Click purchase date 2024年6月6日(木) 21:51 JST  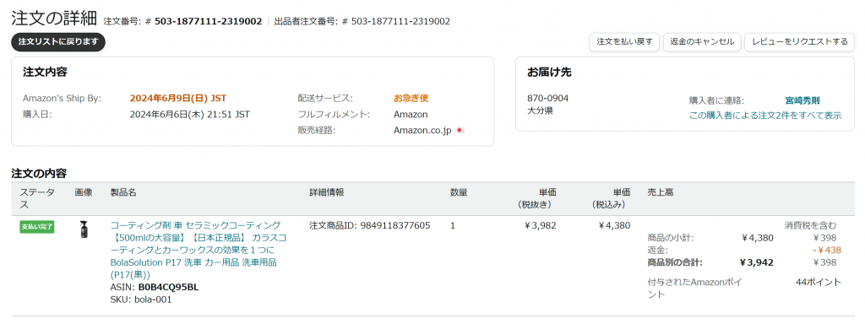click(189, 115)
